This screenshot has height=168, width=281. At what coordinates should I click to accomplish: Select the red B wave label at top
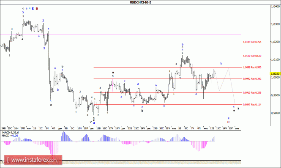[37, 8]
